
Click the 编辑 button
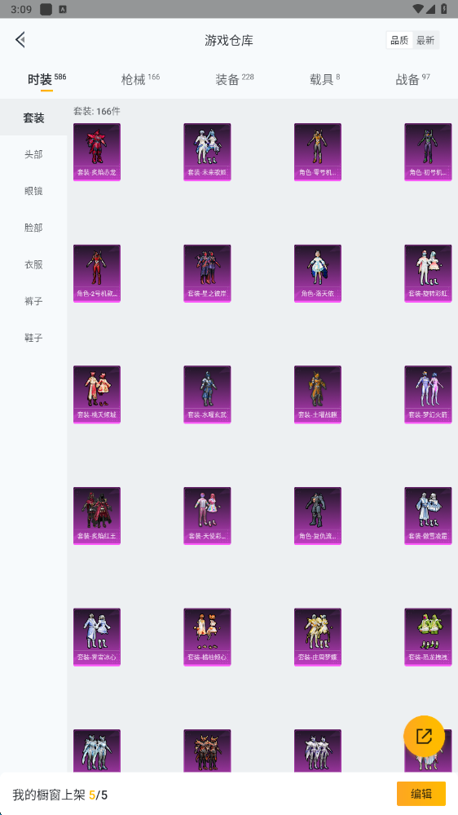pos(421,794)
